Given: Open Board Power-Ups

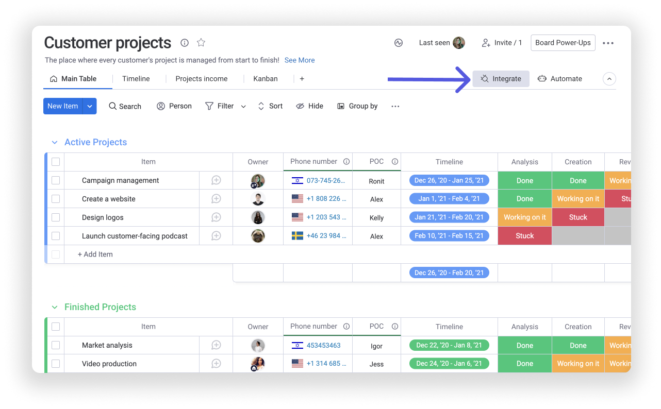Looking at the screenshot, I should [x=563, y=43].
